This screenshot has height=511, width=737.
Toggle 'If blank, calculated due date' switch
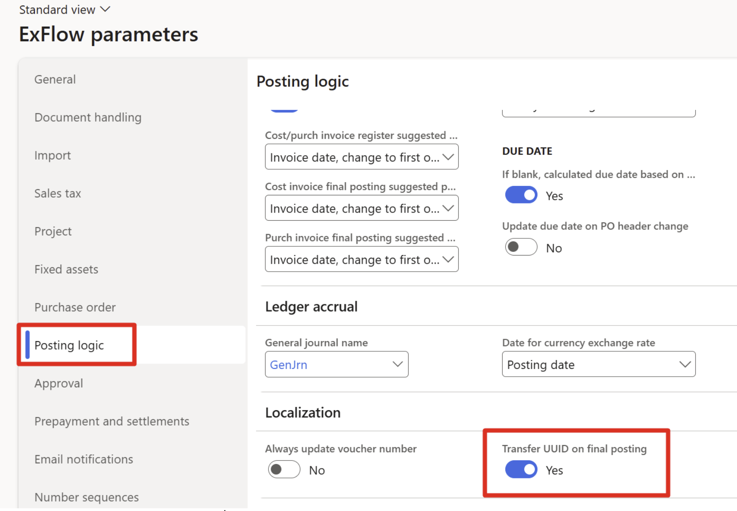pyautogui.click(x=521, y=195)
